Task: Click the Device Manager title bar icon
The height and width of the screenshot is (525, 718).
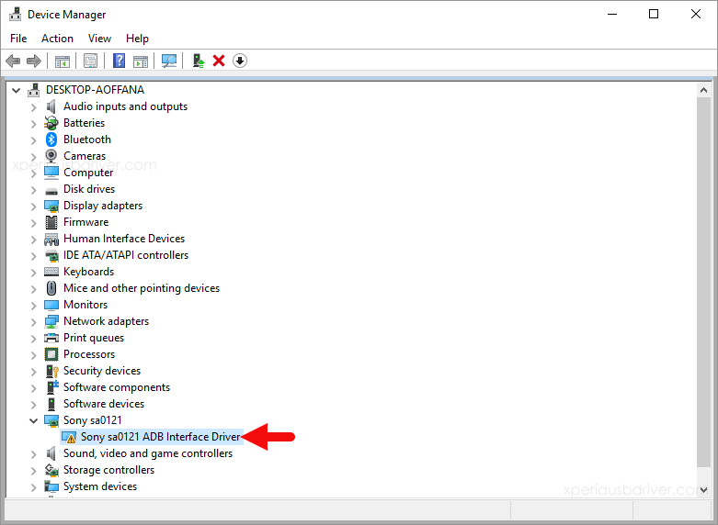Action: [15, 14]
